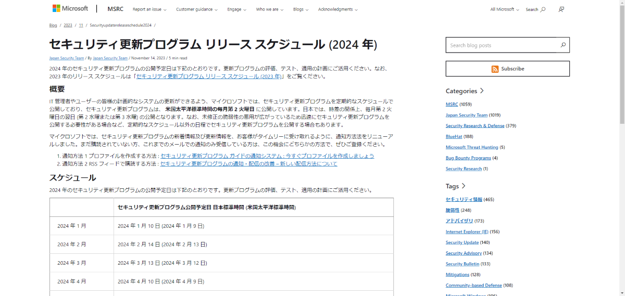Click the Security Research & Defense category
The width and height of the screenshot is (625, 296).
click(475, 126)
